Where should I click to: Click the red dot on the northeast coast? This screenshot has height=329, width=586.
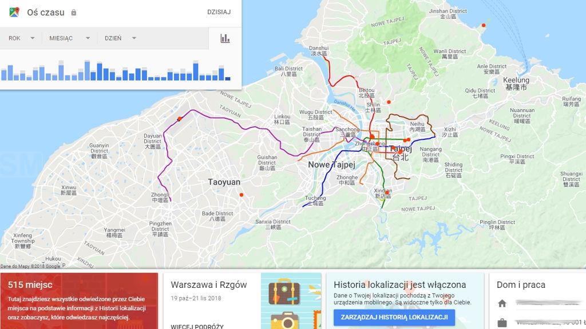click(484, 26)
